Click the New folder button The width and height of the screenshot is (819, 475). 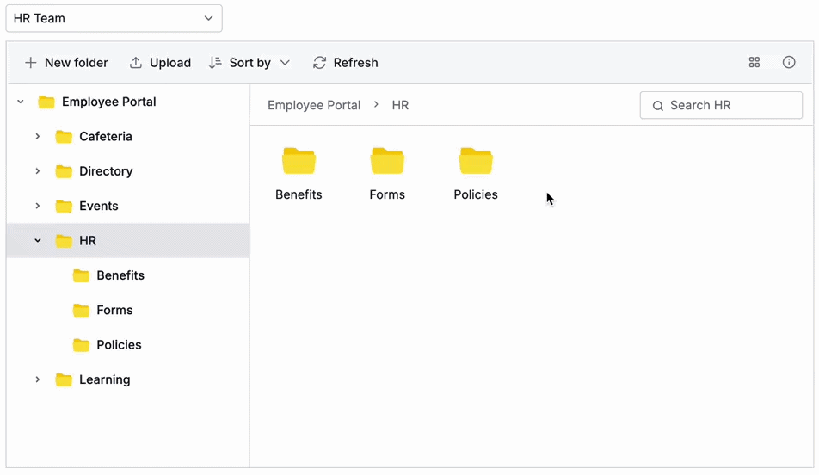[x=66, y=63]
